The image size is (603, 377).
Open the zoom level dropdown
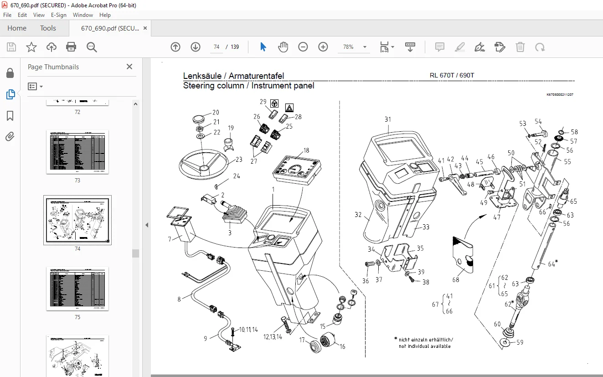365,47
